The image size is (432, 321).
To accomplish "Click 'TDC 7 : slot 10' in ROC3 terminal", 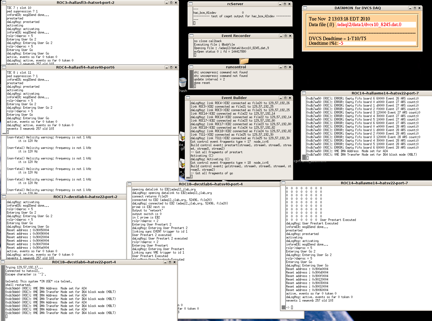I will pyautogui.click(x=19, y=8).
